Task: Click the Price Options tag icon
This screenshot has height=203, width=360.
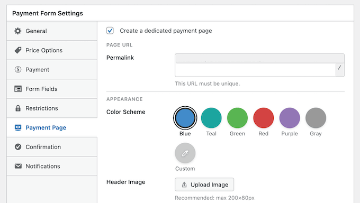Action: (x=18, y=50)
